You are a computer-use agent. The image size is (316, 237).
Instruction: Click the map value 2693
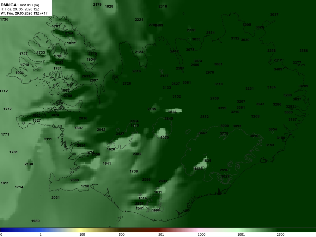coord(163,181)
